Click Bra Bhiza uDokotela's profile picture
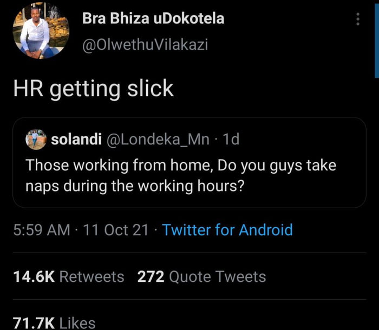This screenshot has width=379, height=330. (41, 30)
